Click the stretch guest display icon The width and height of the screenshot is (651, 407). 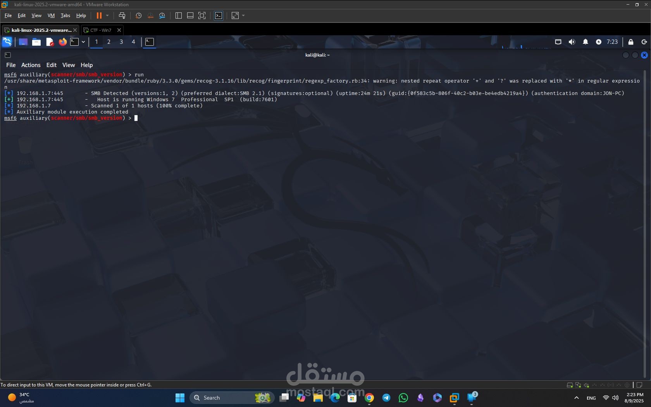pos(235,16)
